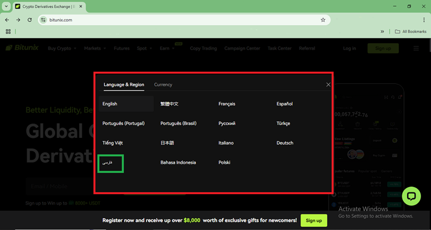The width and height of the screenshot is (431, 230).
Task: Click the address bar showing bitunix.com
Action: point(182,20)
